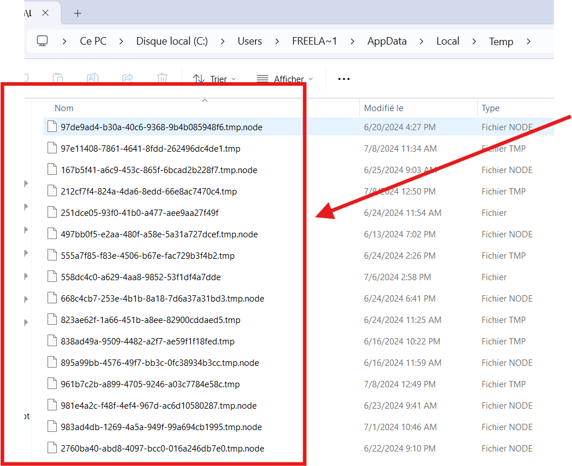572x466 pixels.
Task: Click the Delete trash icon
Action: click(x=162, y=78)
